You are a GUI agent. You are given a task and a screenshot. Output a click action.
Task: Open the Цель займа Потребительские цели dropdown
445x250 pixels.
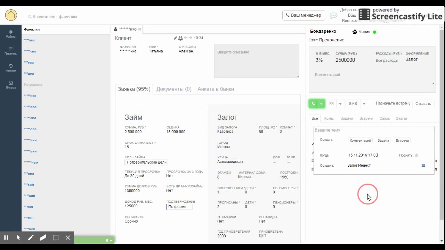[146, 162]
